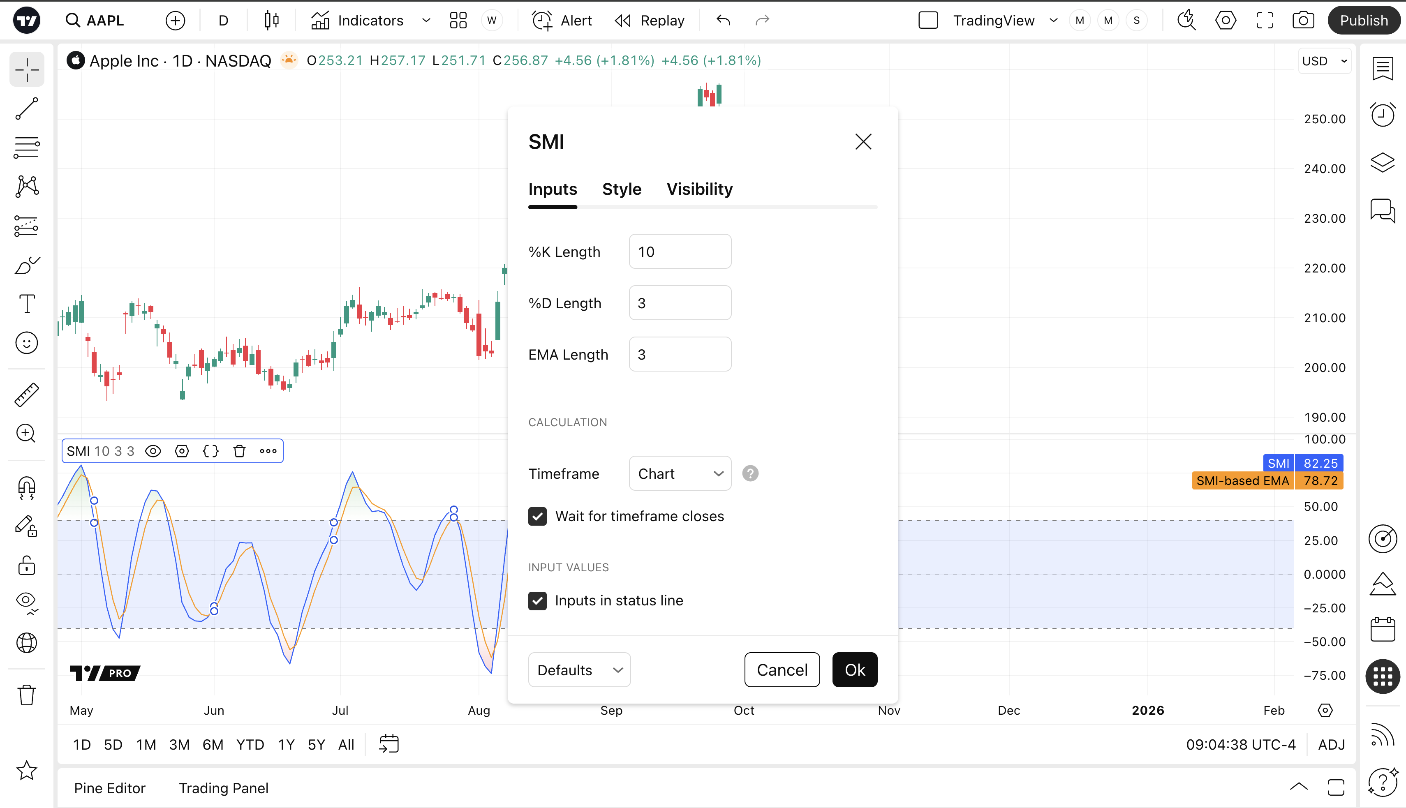This screenshot has width=1406, height=808.
Task: Open the Alert creation tool
Action: (562, 21)
